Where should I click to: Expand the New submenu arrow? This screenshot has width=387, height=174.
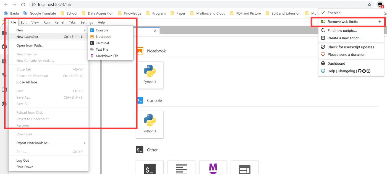[x=85, y=30]
